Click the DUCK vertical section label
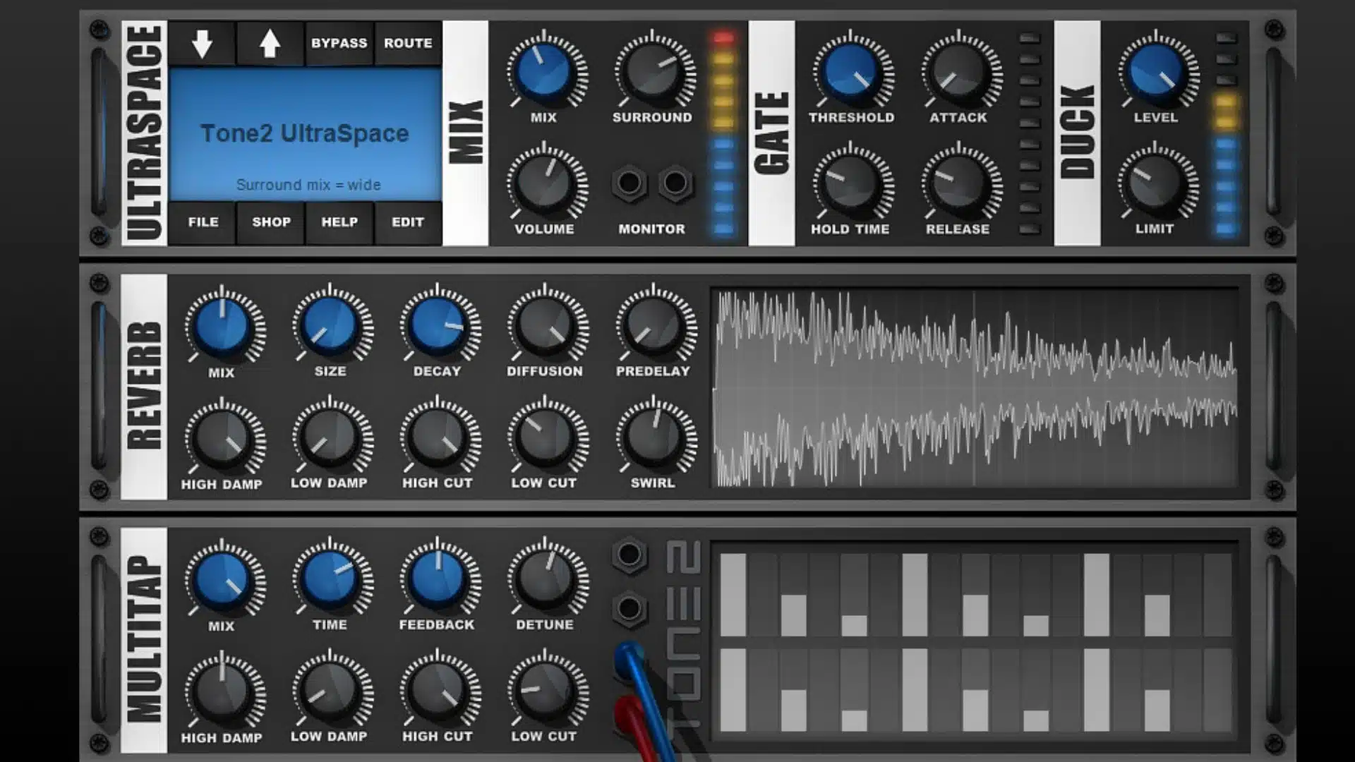This screenshot has width=1355, height=762. [x=1077, y=133]
